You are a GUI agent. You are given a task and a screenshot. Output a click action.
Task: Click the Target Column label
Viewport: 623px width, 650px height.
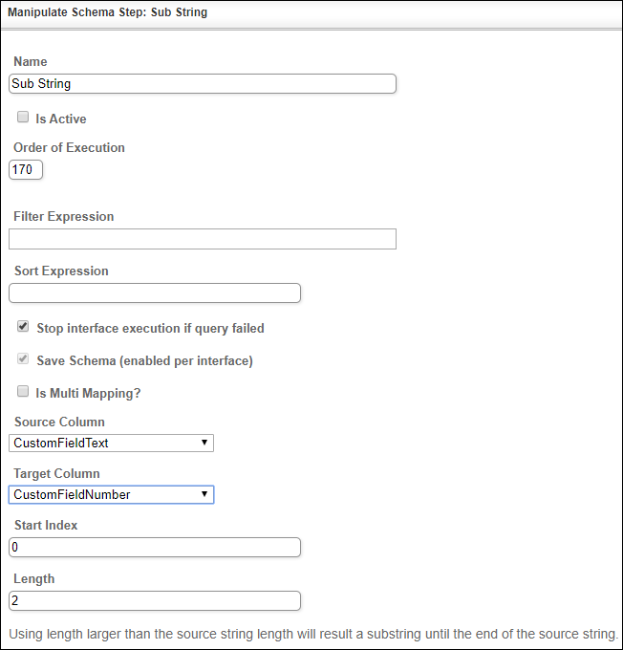[56, 474]
